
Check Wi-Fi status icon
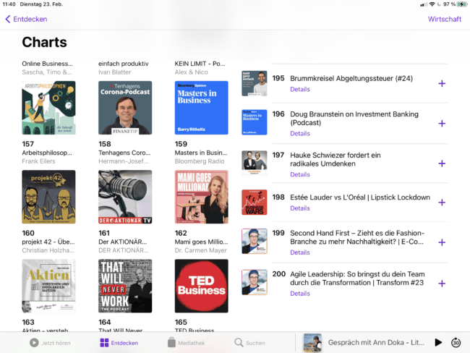[x=432, y=4]
